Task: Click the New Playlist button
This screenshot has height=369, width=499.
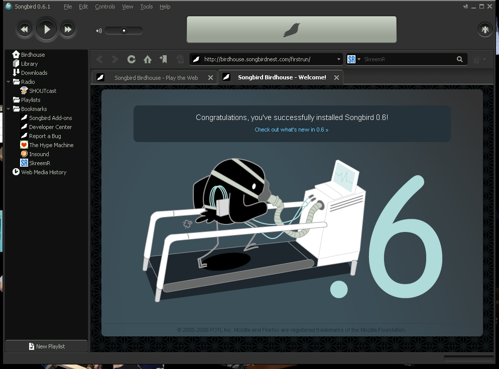Action: point(47,346)
